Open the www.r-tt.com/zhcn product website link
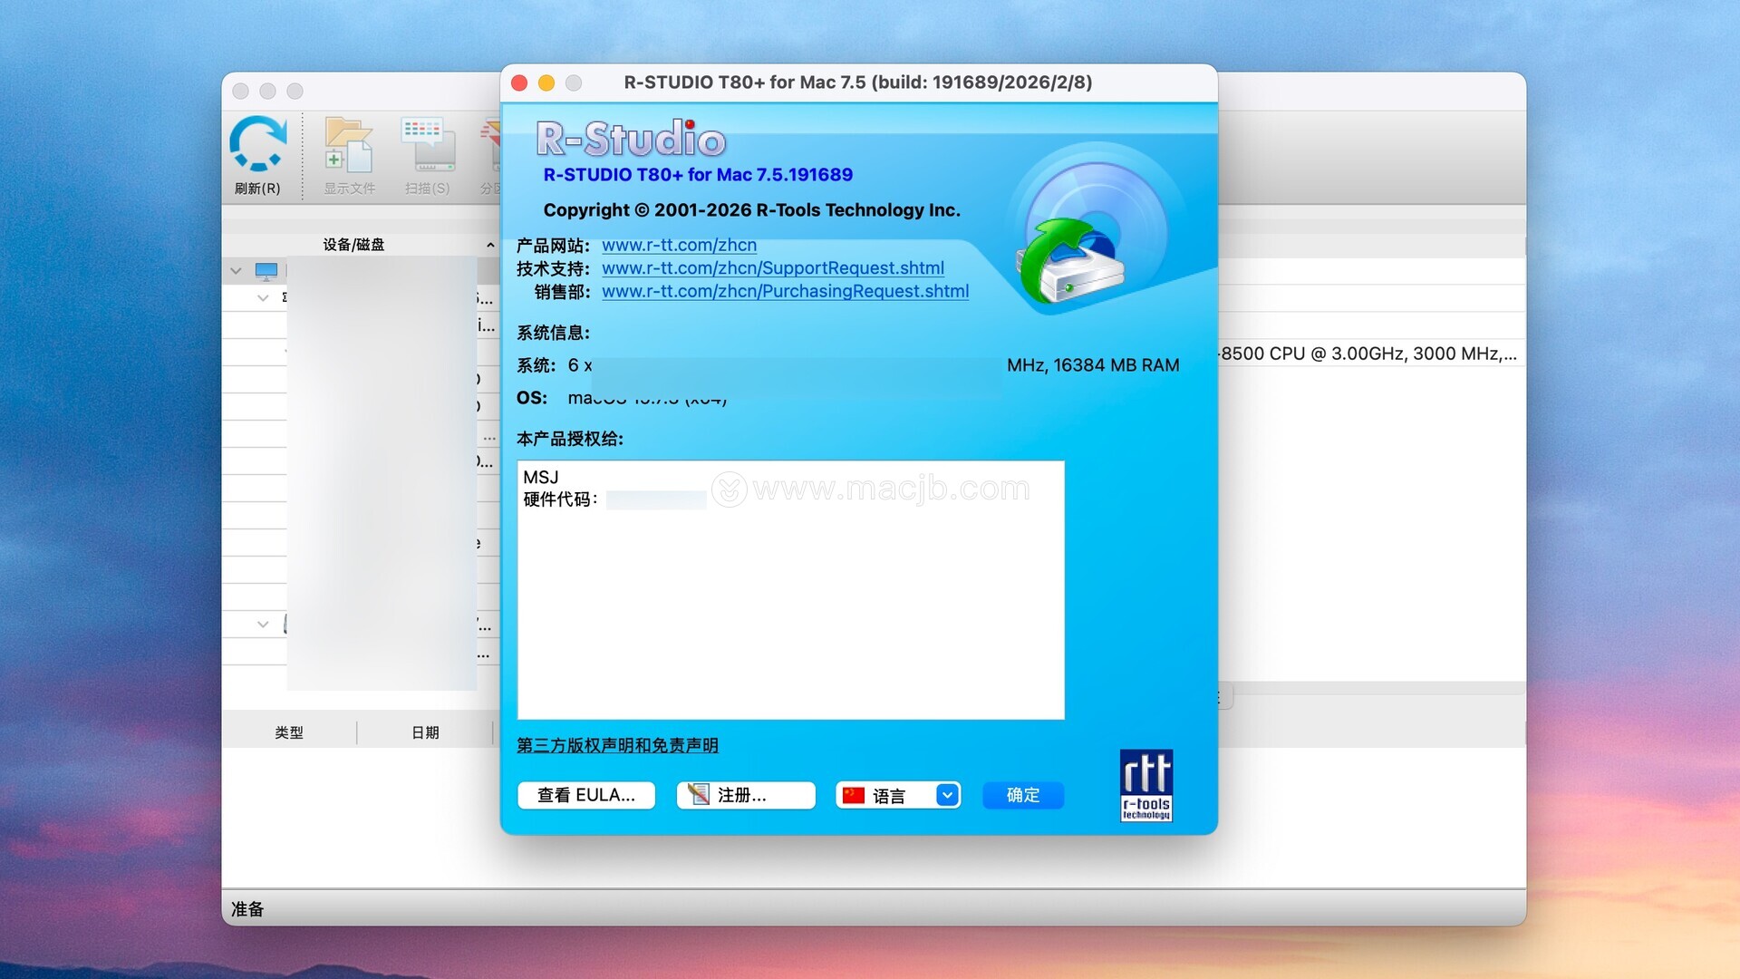Screen dimensions: 1740x979 [679, 245]
